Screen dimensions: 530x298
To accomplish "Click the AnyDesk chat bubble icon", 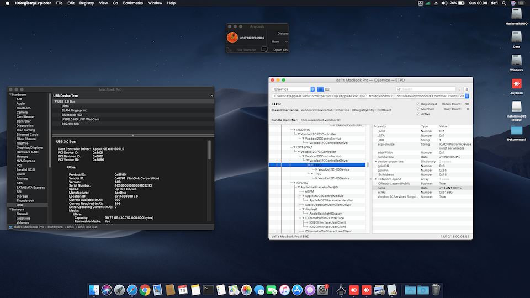I will coord(264,50).
